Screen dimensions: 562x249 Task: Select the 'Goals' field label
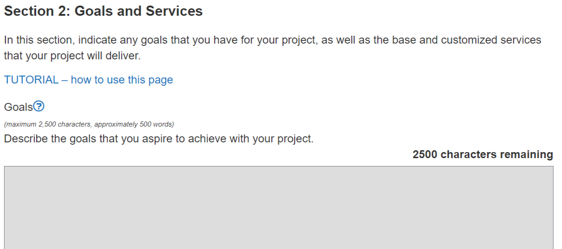(x=19, y=107)
